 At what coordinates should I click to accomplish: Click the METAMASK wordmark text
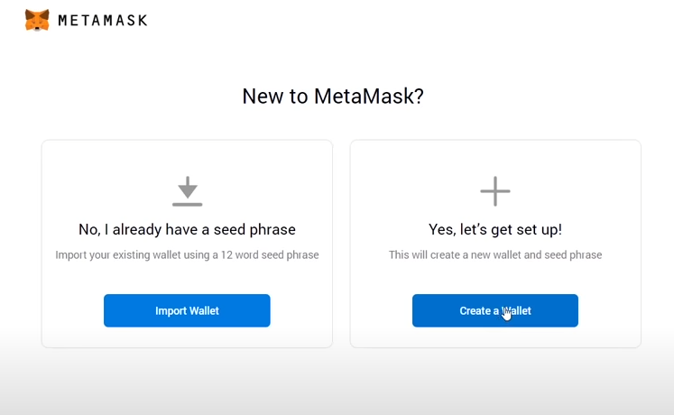[103, 21]
